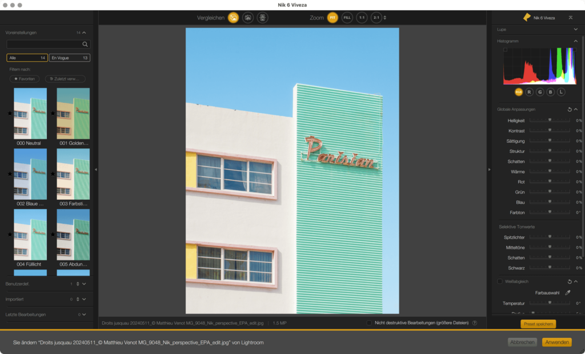Toggle favorite star on 004 Fülllicht preset
This screenshot has width=585, height=354.
(x=10, y=235)
